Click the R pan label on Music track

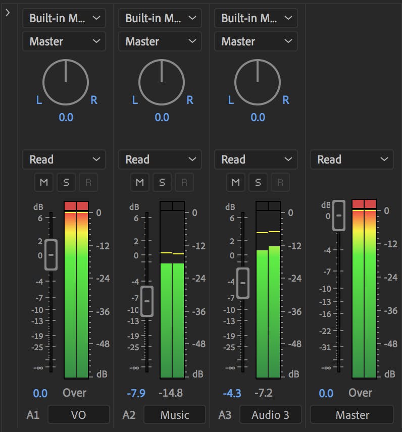click(x=190, y=100)
